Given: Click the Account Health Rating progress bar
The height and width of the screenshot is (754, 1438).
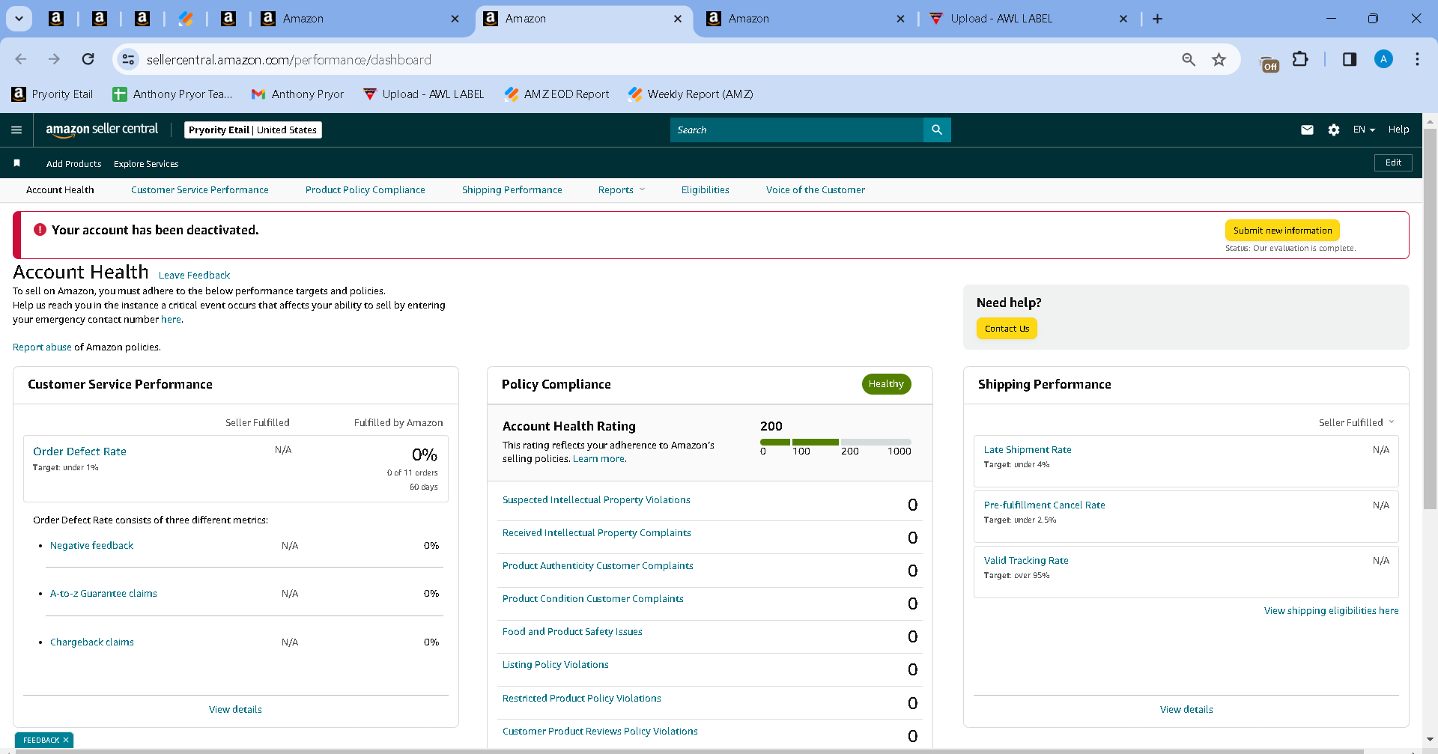Looking at the screenshot, I should [x=836, y=442].
